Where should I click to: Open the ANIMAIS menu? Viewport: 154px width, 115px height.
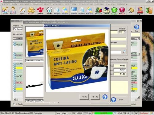click(15, 4)
